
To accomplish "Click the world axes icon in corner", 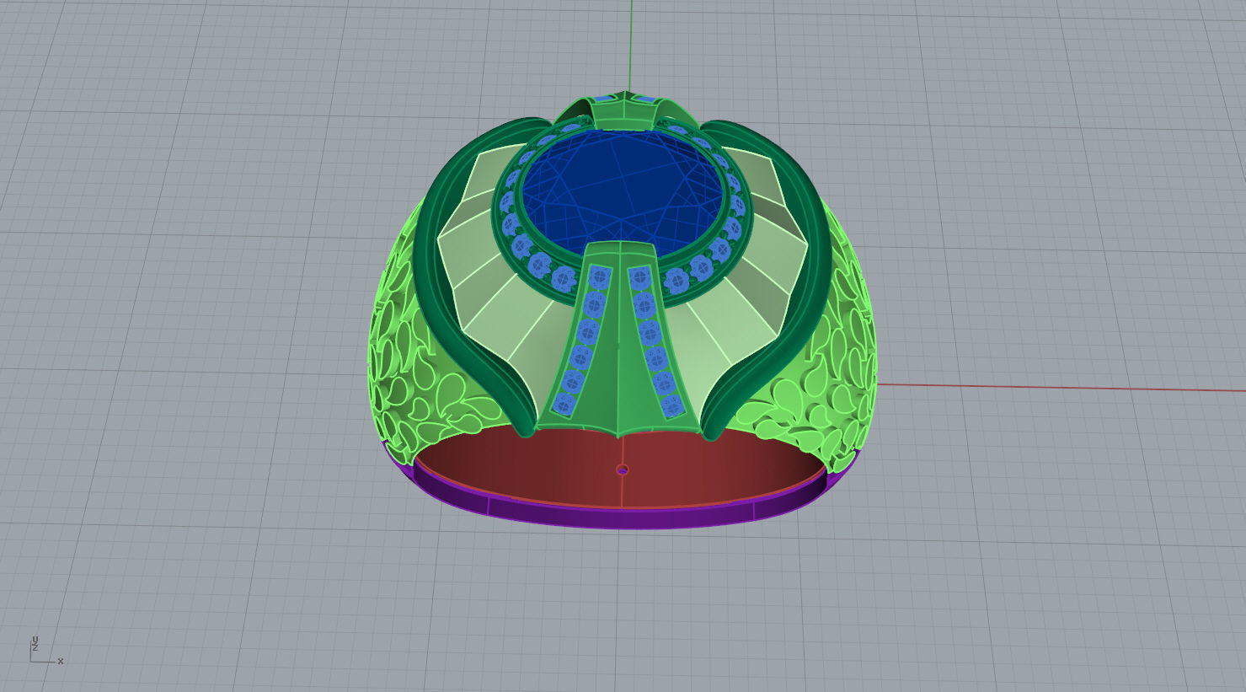I will tap(45, 651).
